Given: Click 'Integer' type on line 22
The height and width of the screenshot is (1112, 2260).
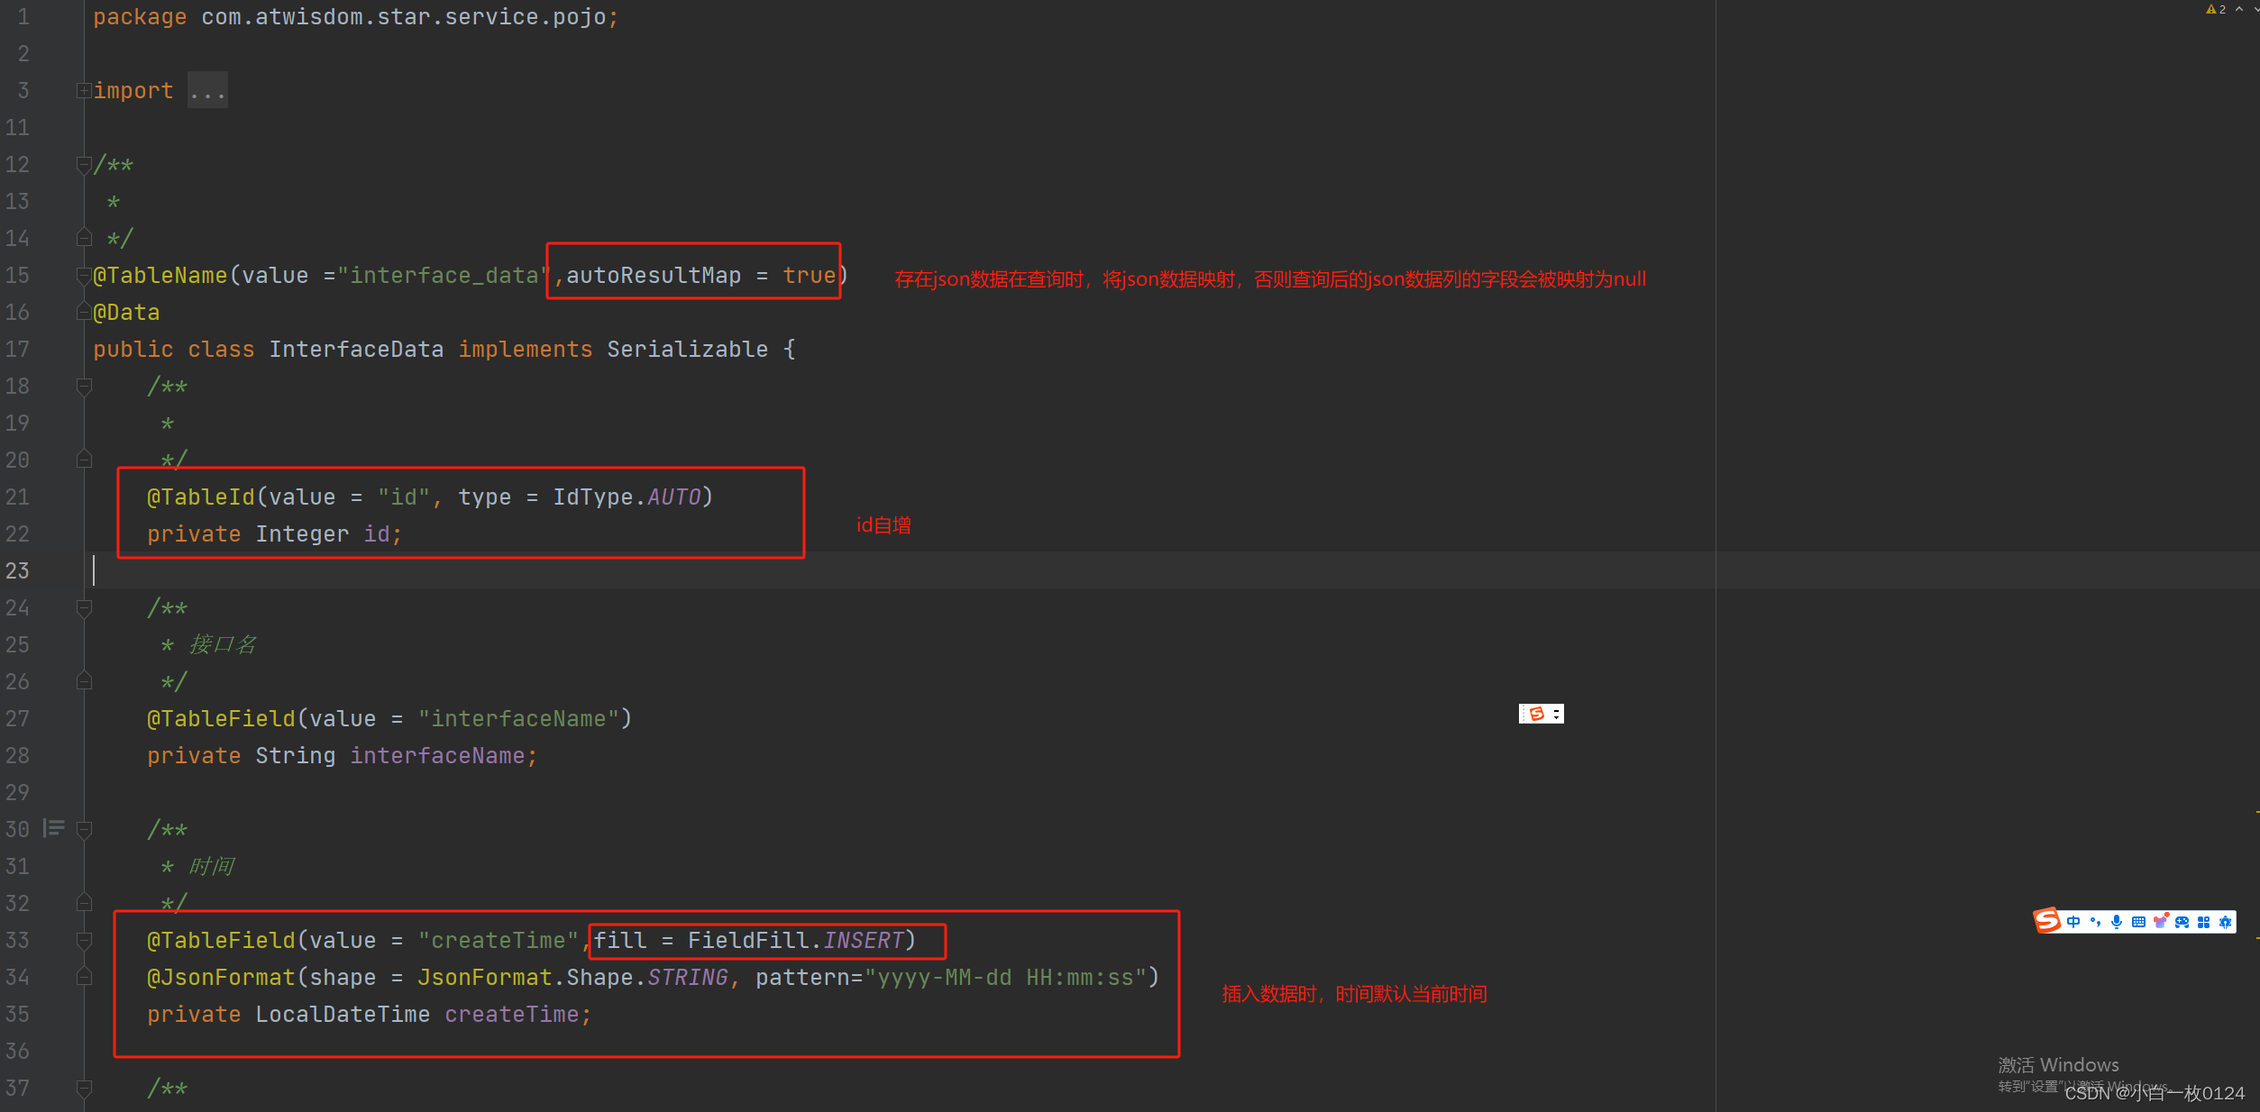Looking at the screenshot, I should pyautogui.click(x=302, y=534).
